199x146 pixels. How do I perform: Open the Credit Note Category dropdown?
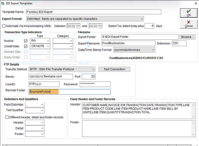tap(63, 46)
